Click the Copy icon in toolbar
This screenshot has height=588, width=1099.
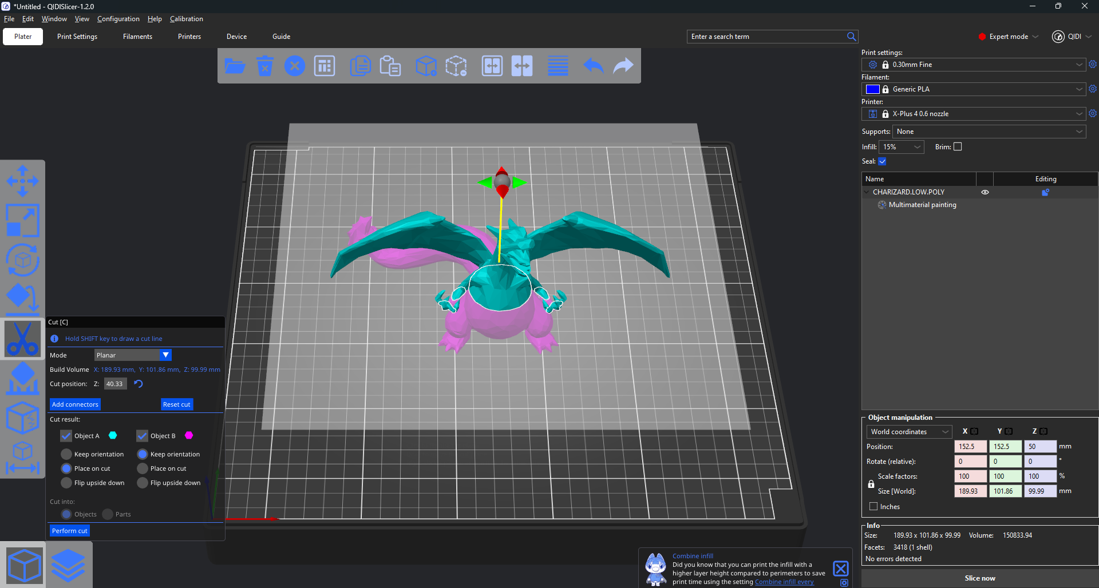coord(360,66)
